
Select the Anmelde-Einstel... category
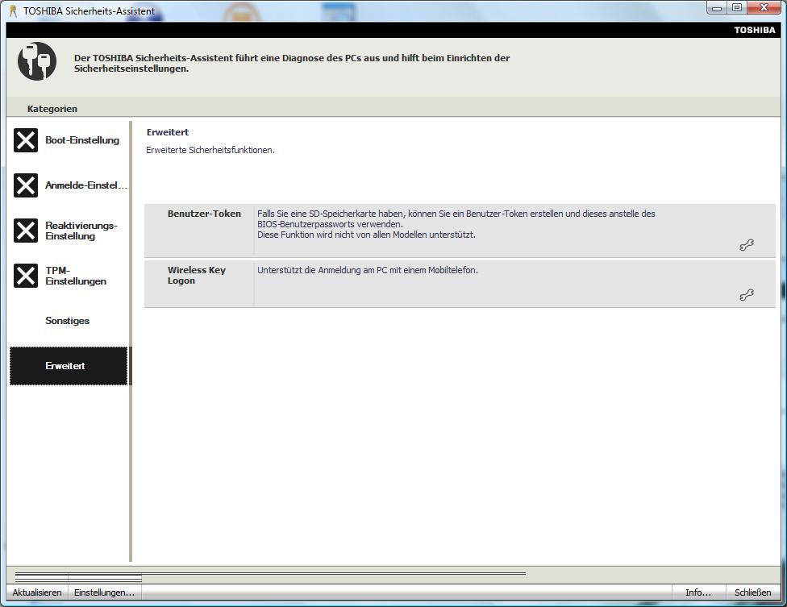tap(69, 185)
